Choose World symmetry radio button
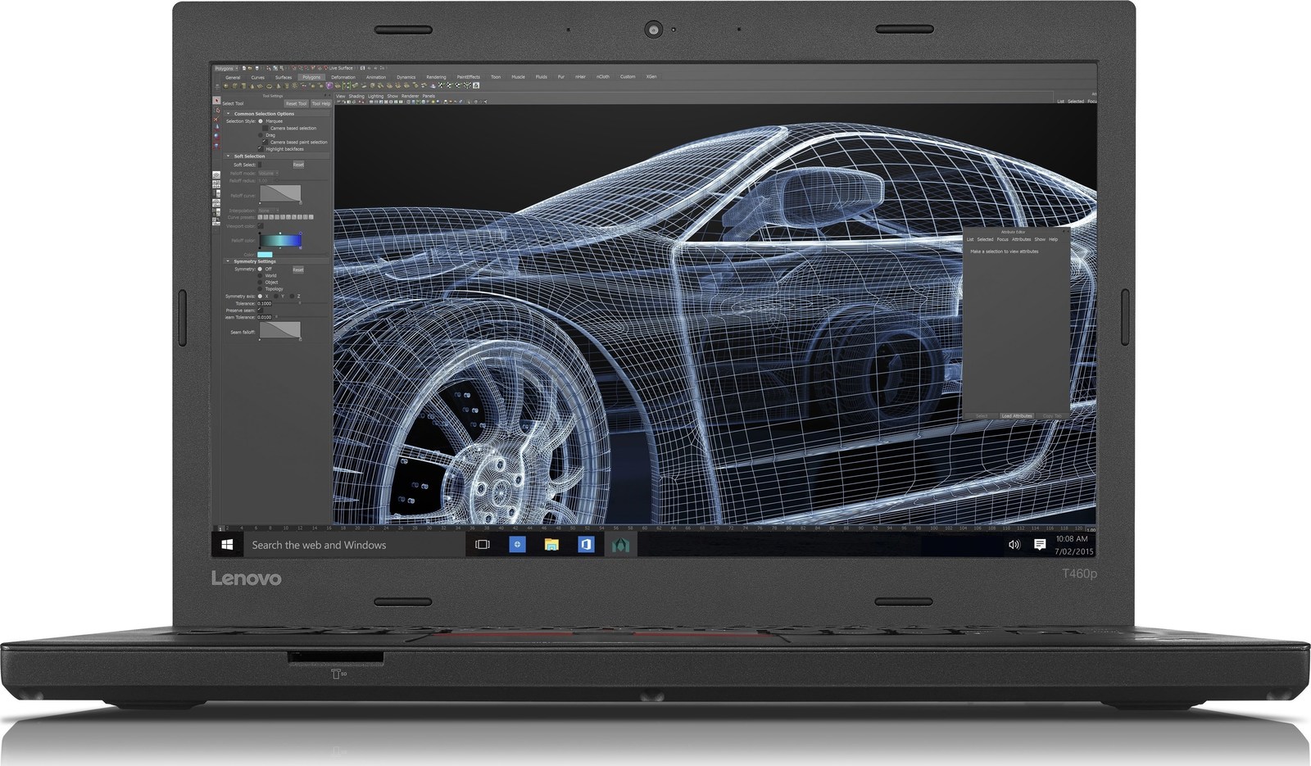This screenshot has height=766, width=1311. (261, 276)
